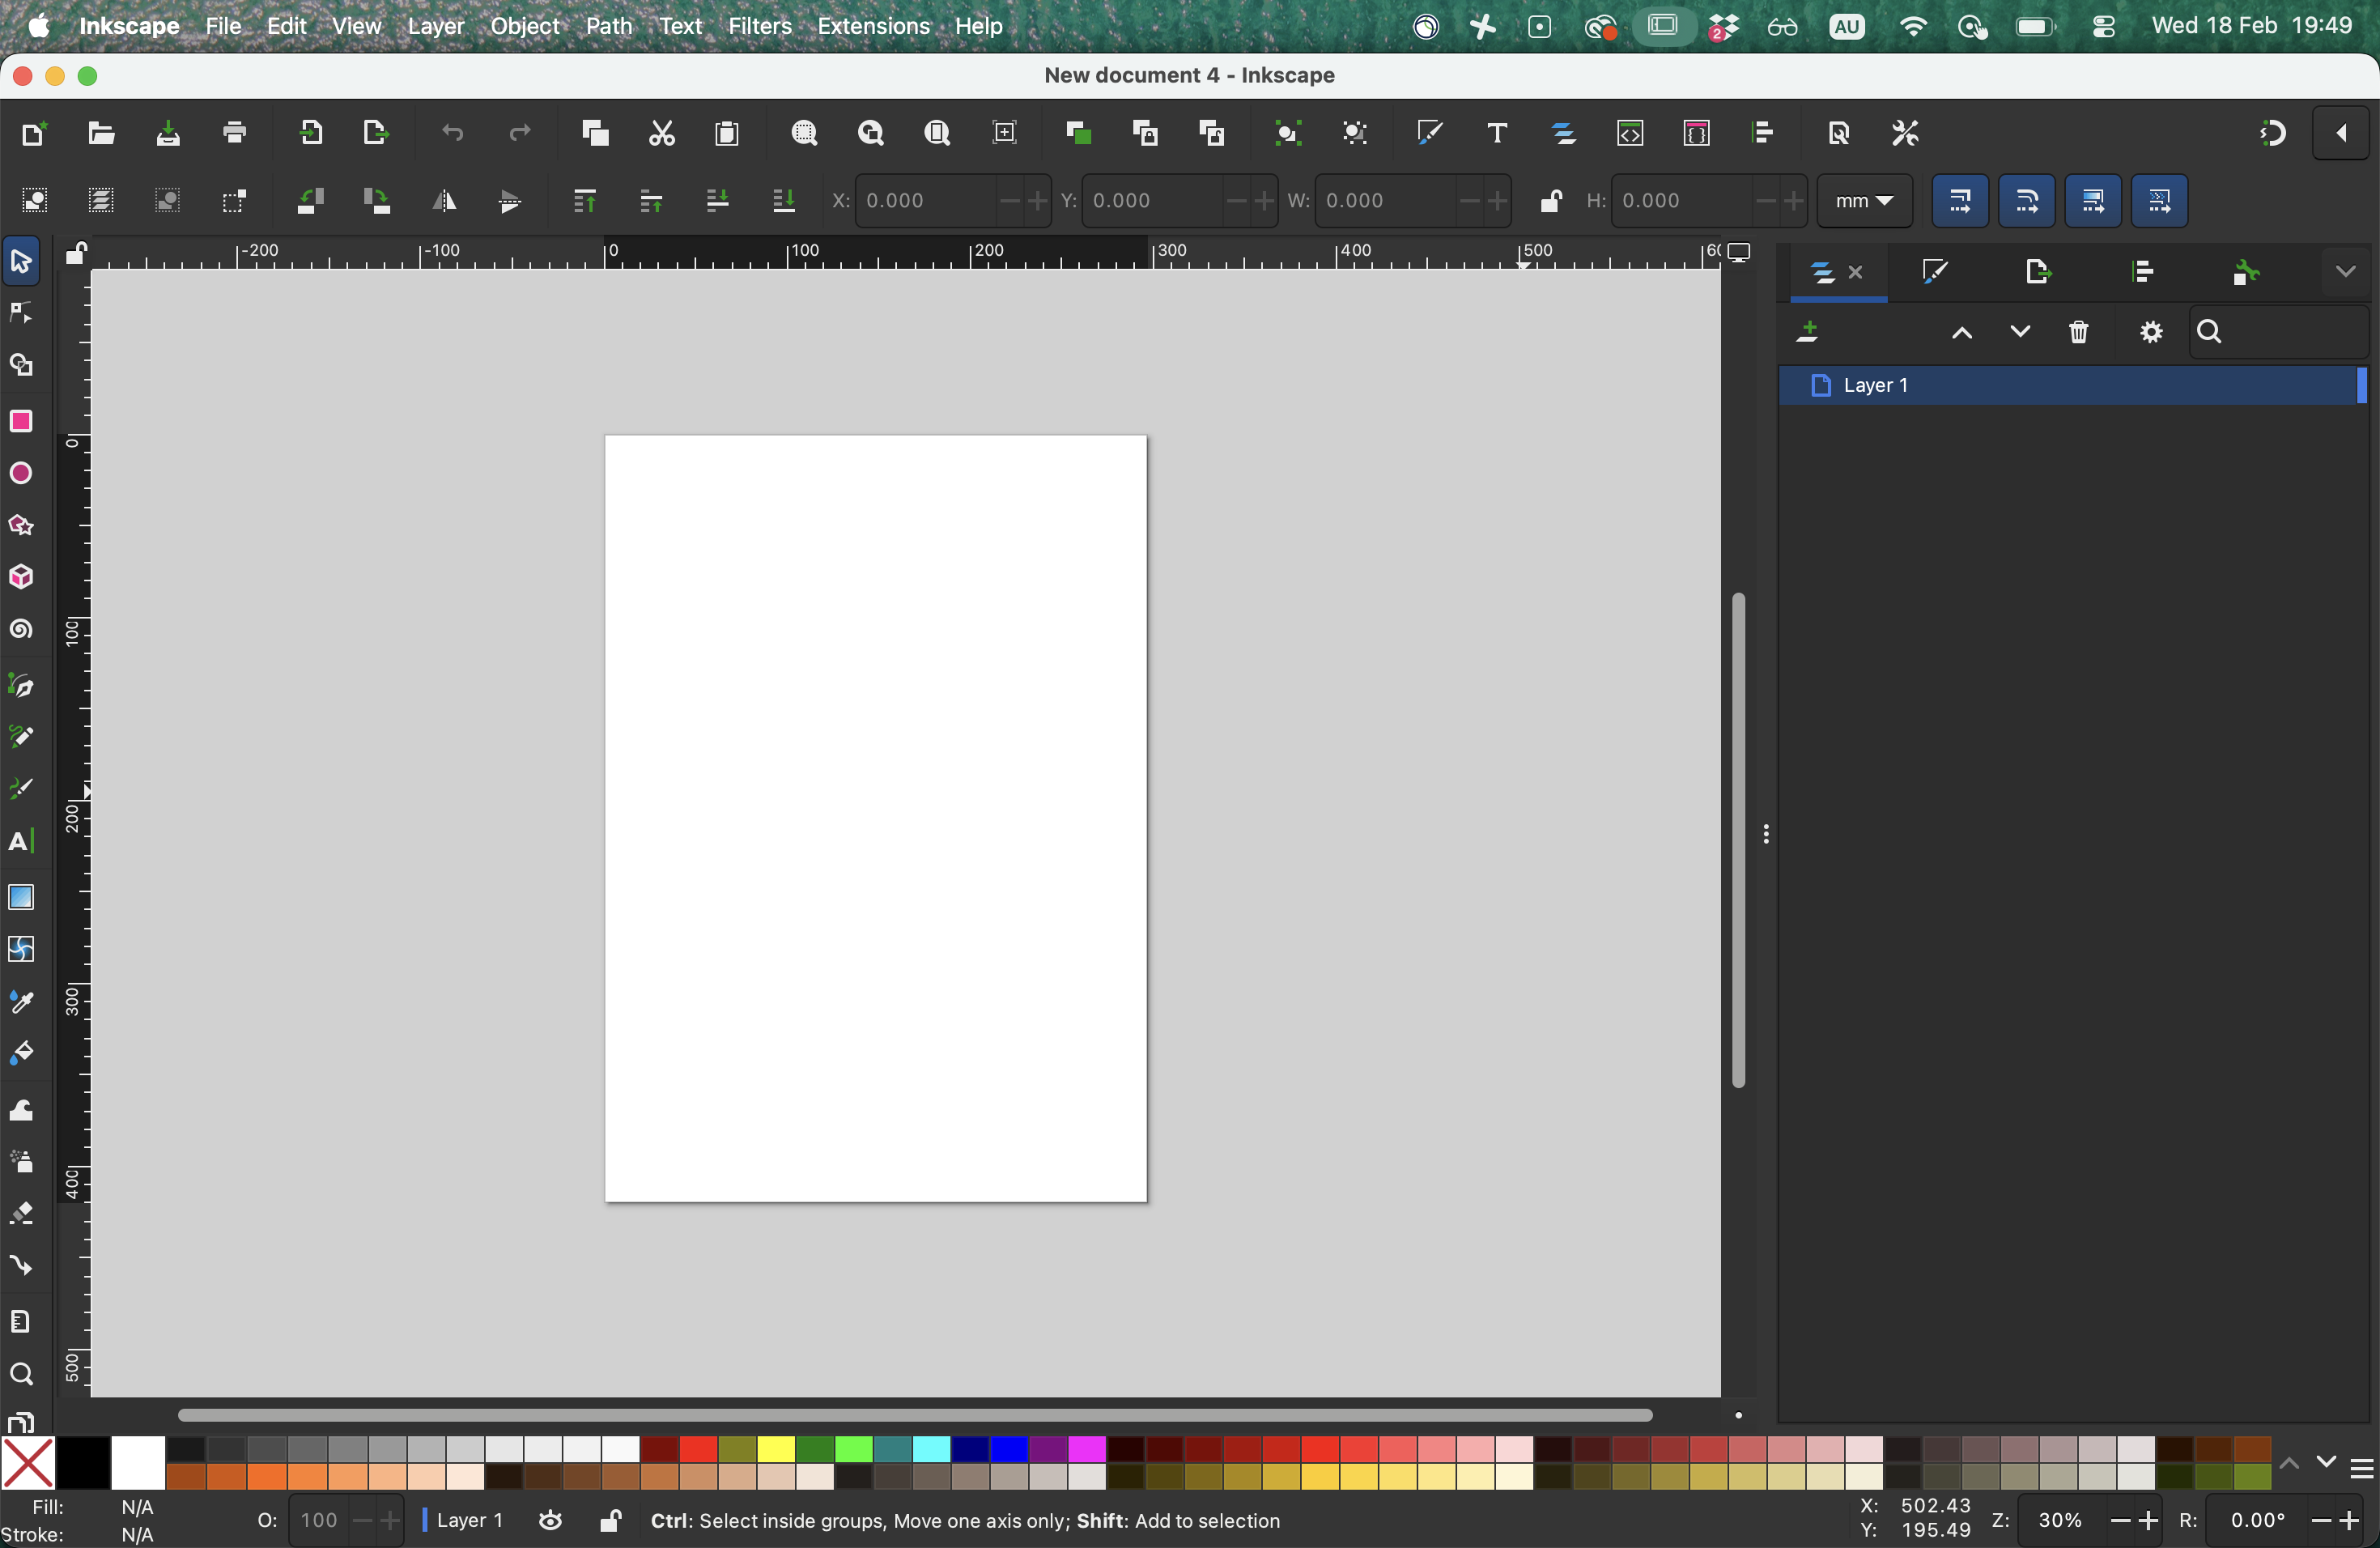This screenshot has width=2380, height=1548.
Task: Select Layer 1 in the Layers panel
Action: [x=1876, y=386]
